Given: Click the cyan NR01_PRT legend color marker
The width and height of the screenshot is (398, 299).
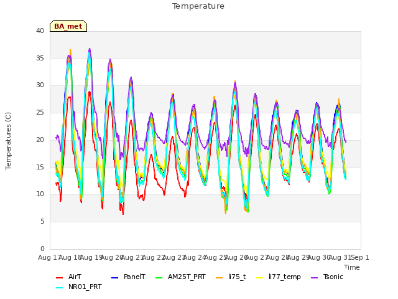Looking at the screenshot, I should coord(59,288).
